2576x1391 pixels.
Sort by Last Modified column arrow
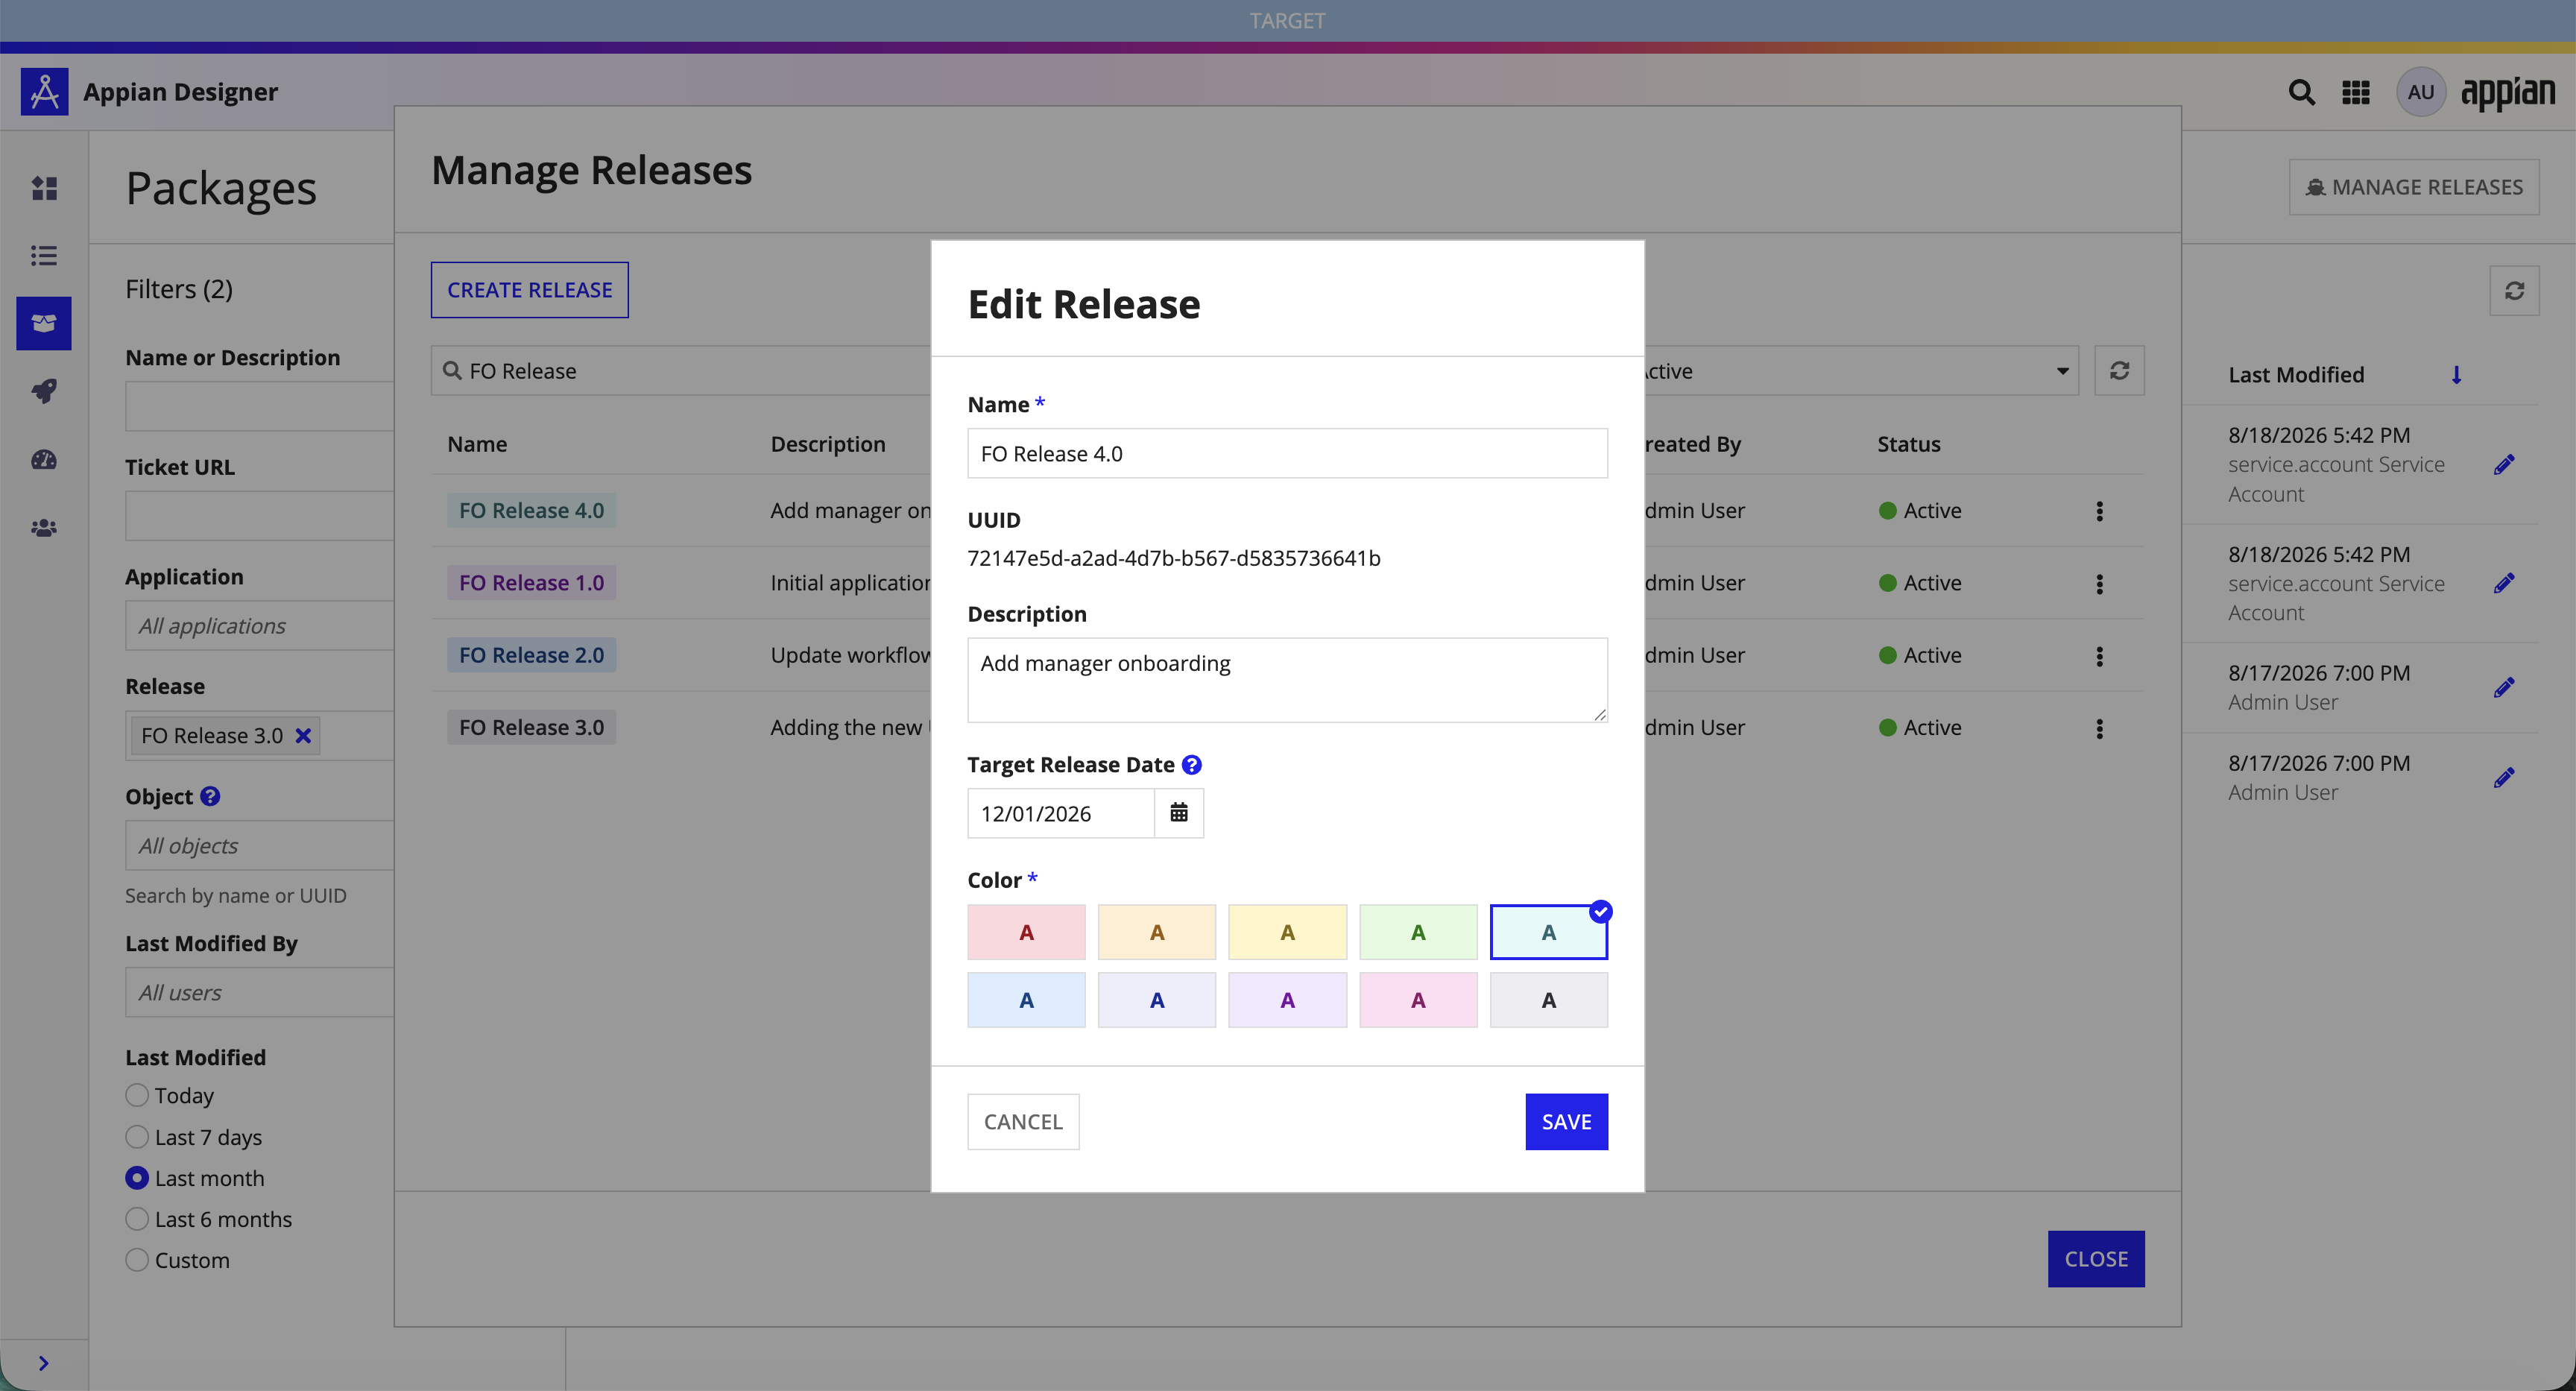click(x=2456, y=375)
